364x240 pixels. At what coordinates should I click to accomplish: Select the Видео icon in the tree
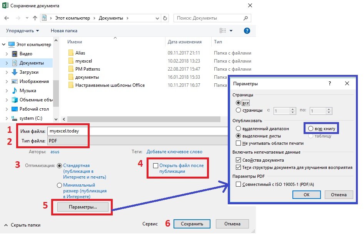[x=14, y=54]
